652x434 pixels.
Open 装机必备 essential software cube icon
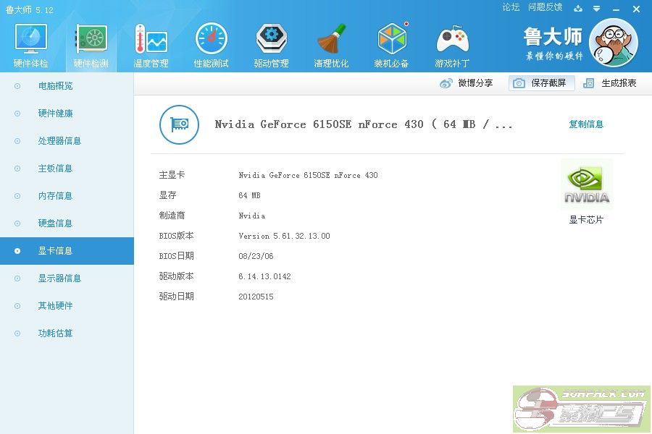point(392,38)
